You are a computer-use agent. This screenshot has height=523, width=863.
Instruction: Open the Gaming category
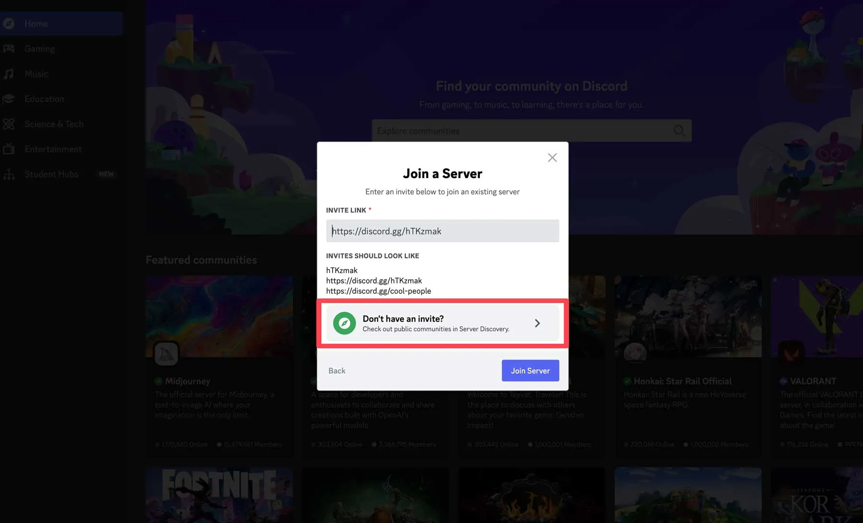(x=40, y=49)
